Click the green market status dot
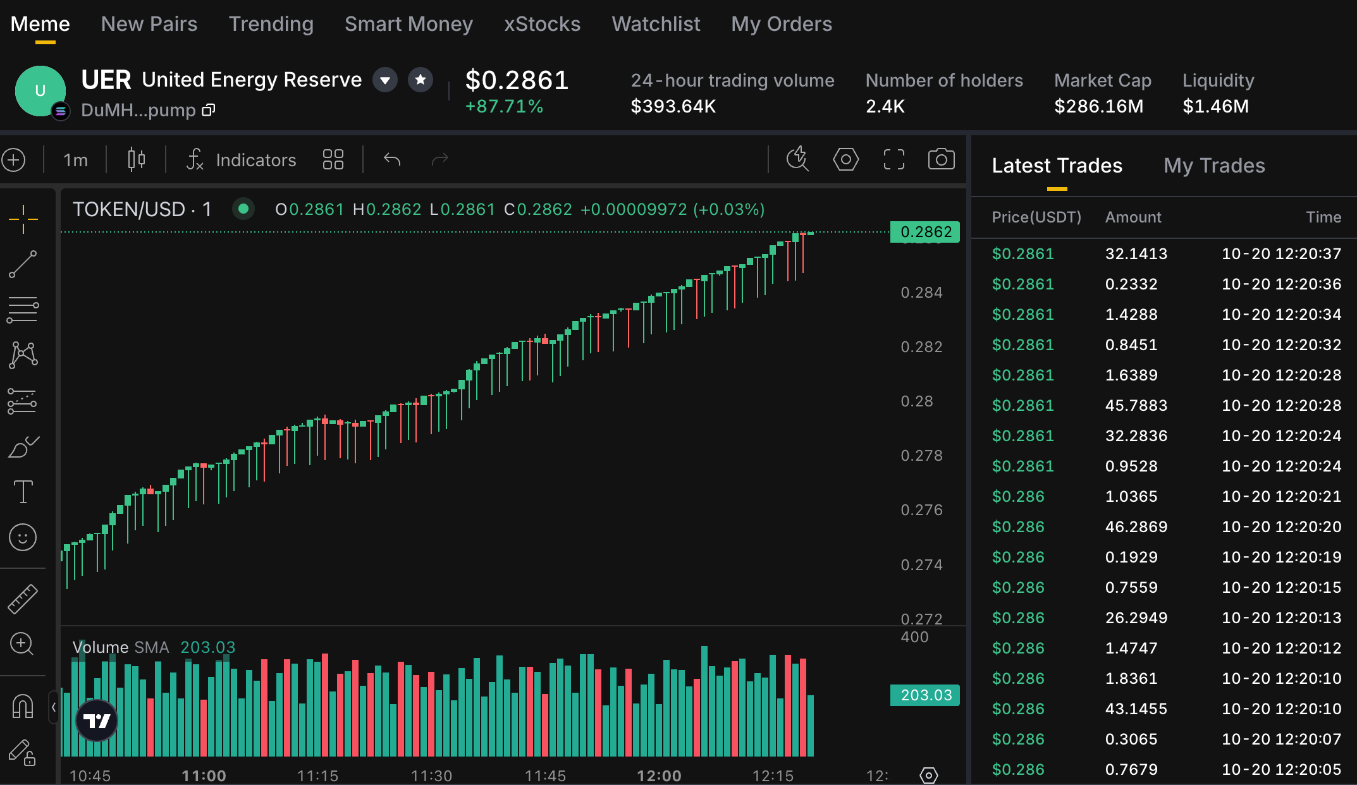Viewport: 1357px width, 785px height. coord(243,209)
